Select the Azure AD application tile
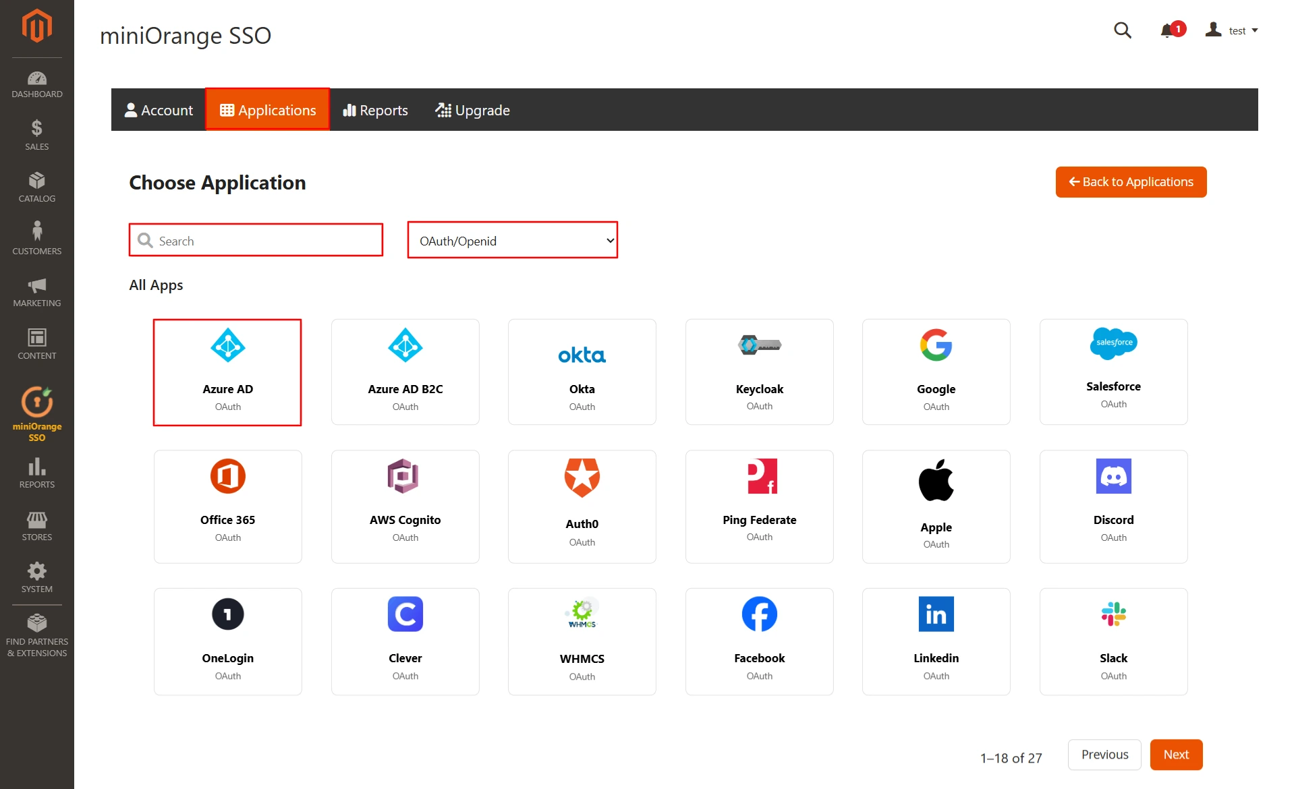 tap(227, 372)
